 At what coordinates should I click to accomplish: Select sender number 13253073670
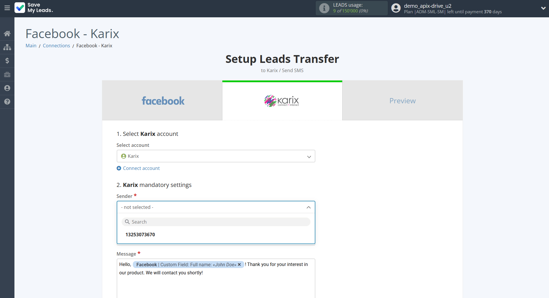pos(140,235)
